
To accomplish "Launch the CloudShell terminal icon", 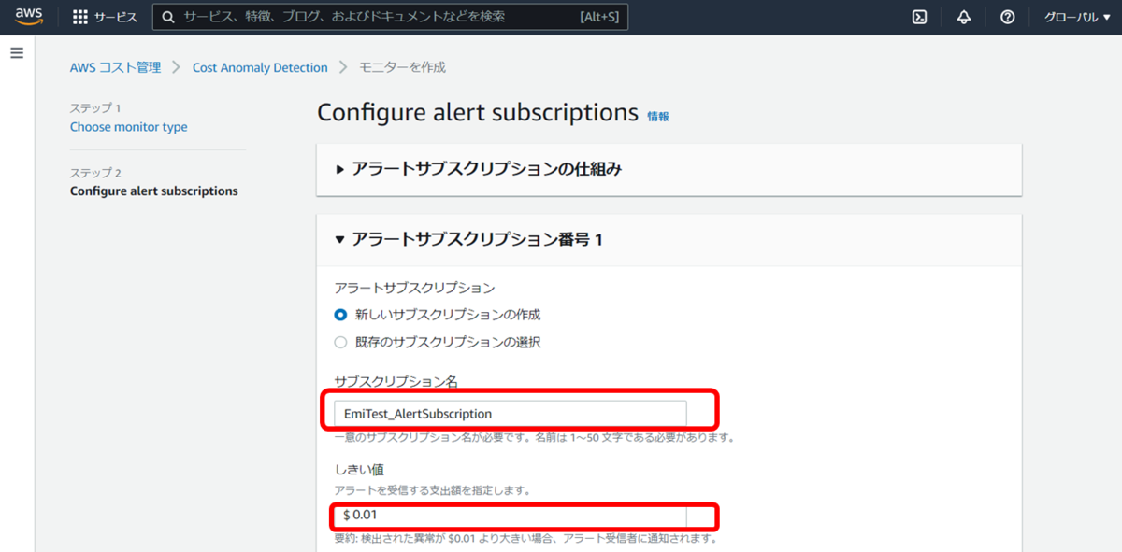I will click(x=919, y=17).
